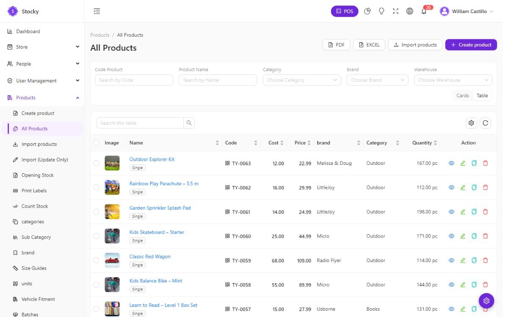Duplicate Garden Sprinkler Splash Pad product
This screenshot has height=317, width=508.
(x=474, y=212)
